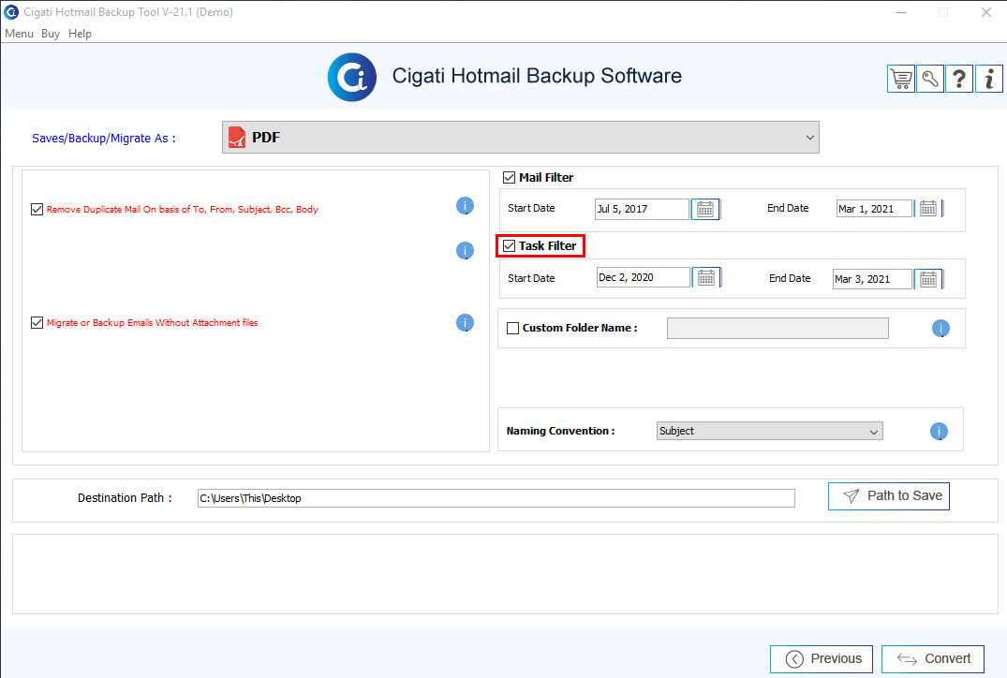The image size is (1007, 678).
Task: Click Mail Filter start date field Jul 5, 2017
Action: [643, 210]
